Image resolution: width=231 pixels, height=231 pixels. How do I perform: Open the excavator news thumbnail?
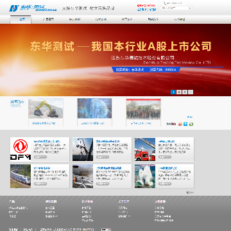(x=46, y=108)
